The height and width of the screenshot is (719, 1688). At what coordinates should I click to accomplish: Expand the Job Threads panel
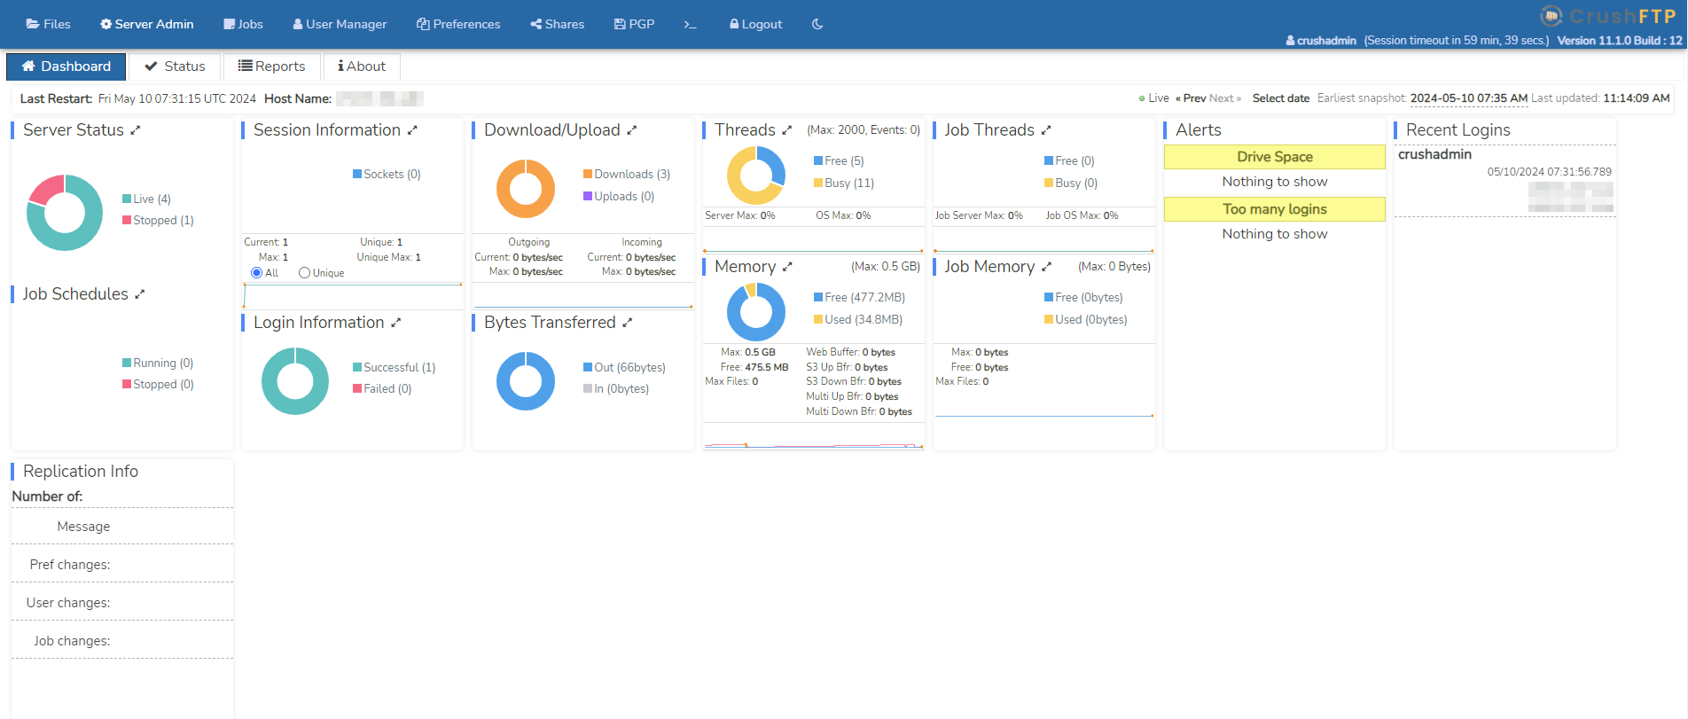[x=1046, y=130]
